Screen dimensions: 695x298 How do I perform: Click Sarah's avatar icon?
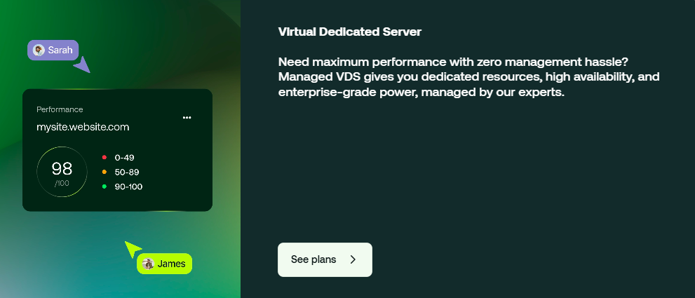(x=39, y=50)
